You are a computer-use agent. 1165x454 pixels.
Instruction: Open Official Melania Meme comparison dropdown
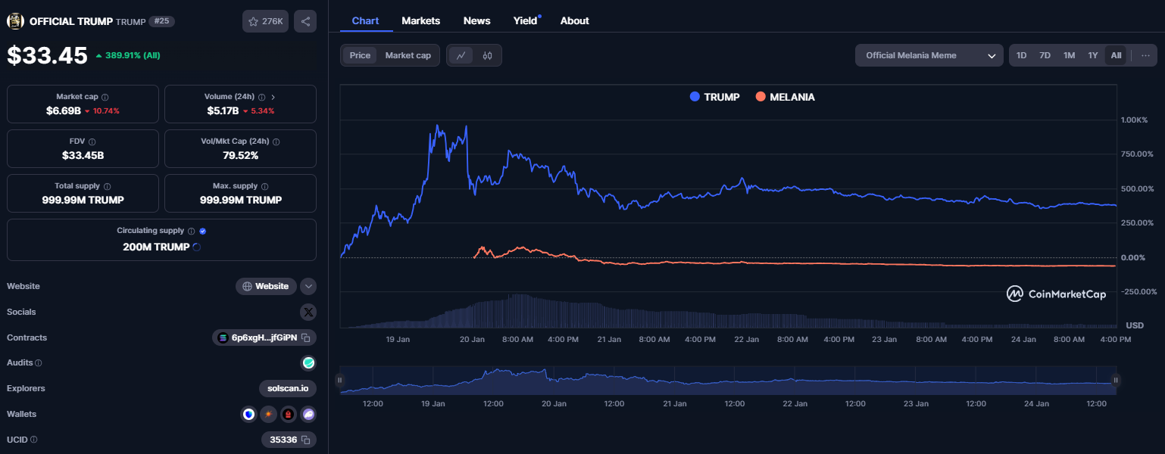pyautogui.click(x=929, y=55)
